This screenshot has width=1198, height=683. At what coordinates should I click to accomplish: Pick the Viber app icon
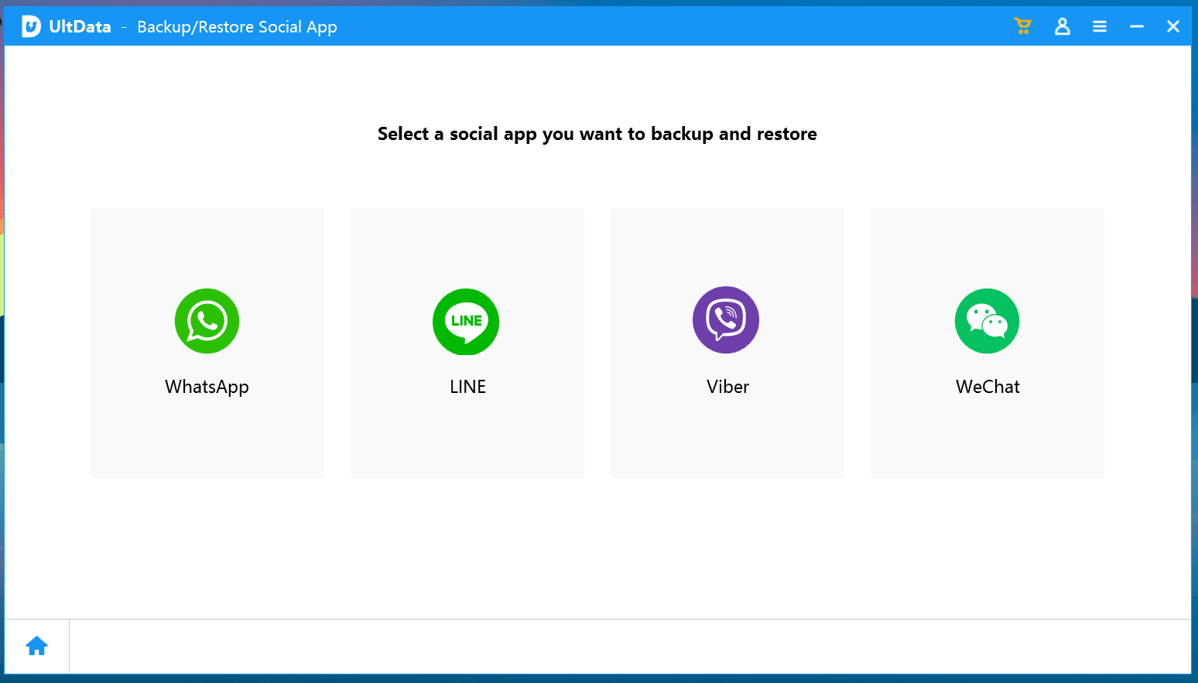726,320
